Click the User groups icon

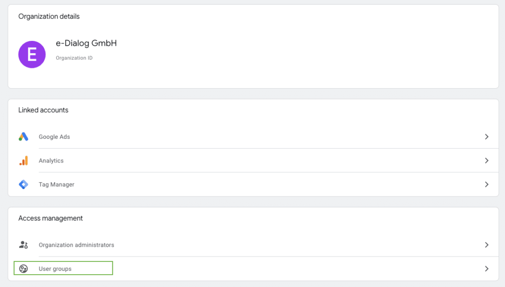(23, 269)
